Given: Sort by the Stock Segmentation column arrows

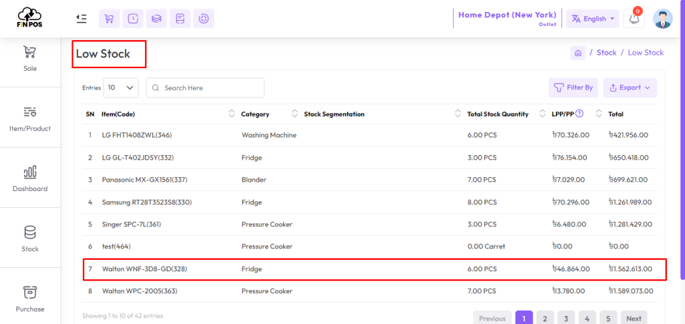Looking at the screenshot, I should pos(458,114).
